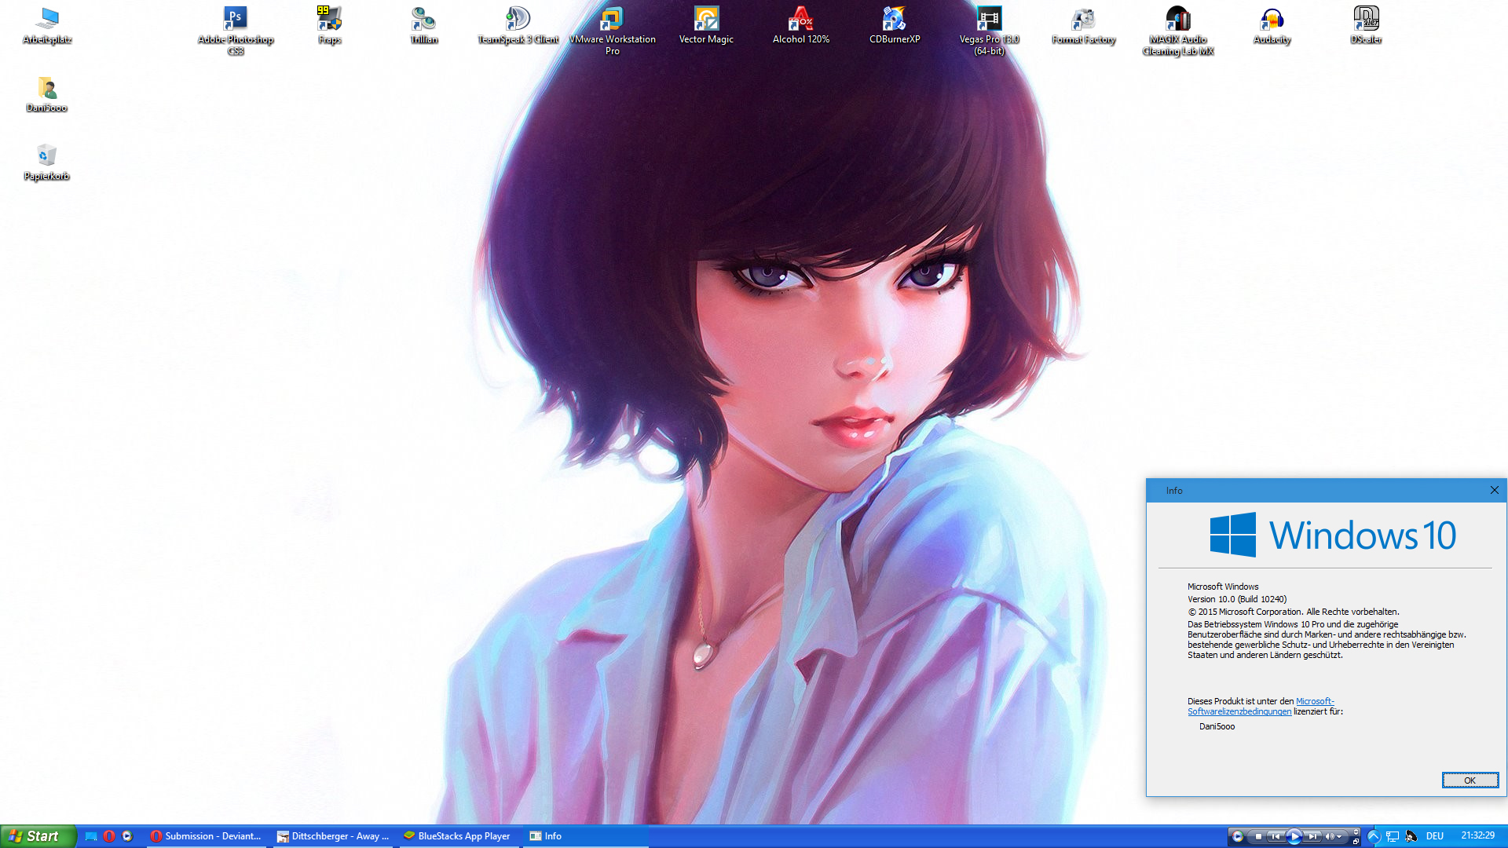Click the Info dialog title bar
The image size is (1508, 848).
[x=1316, y=491]
